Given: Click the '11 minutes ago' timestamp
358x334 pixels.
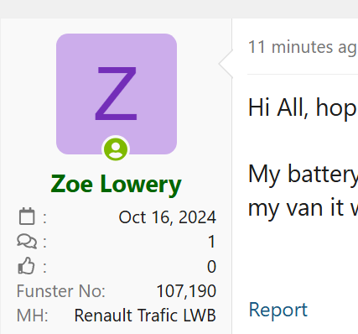Looking at the screenshot, I should point(303,47).
